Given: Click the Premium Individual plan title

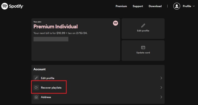Looking at the screenshot, I should (x=55, y=27).
